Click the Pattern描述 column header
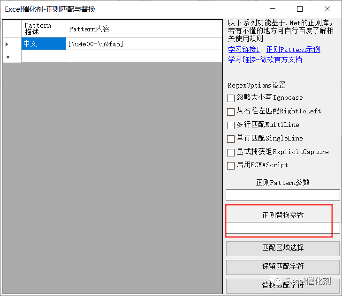 (x=44, y=29)
